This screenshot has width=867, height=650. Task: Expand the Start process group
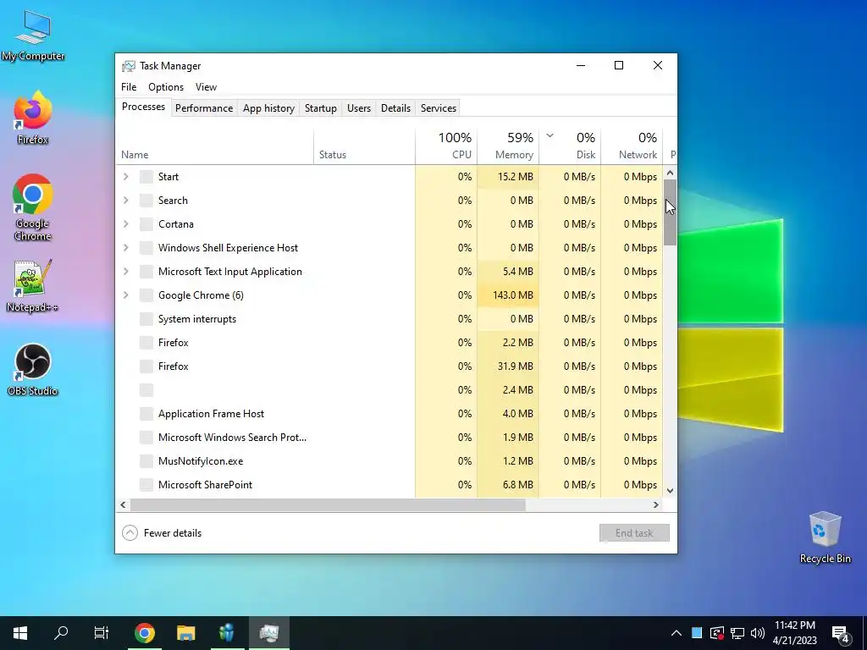pyautogui.click(x=126, y=177)
